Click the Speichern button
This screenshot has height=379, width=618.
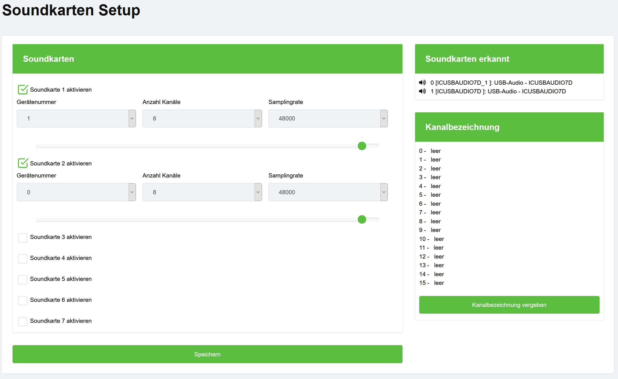[x=207, y=354]
